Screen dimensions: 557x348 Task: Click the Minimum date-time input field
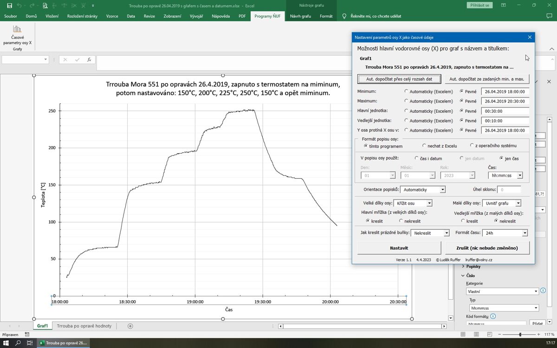pos(505,91)
